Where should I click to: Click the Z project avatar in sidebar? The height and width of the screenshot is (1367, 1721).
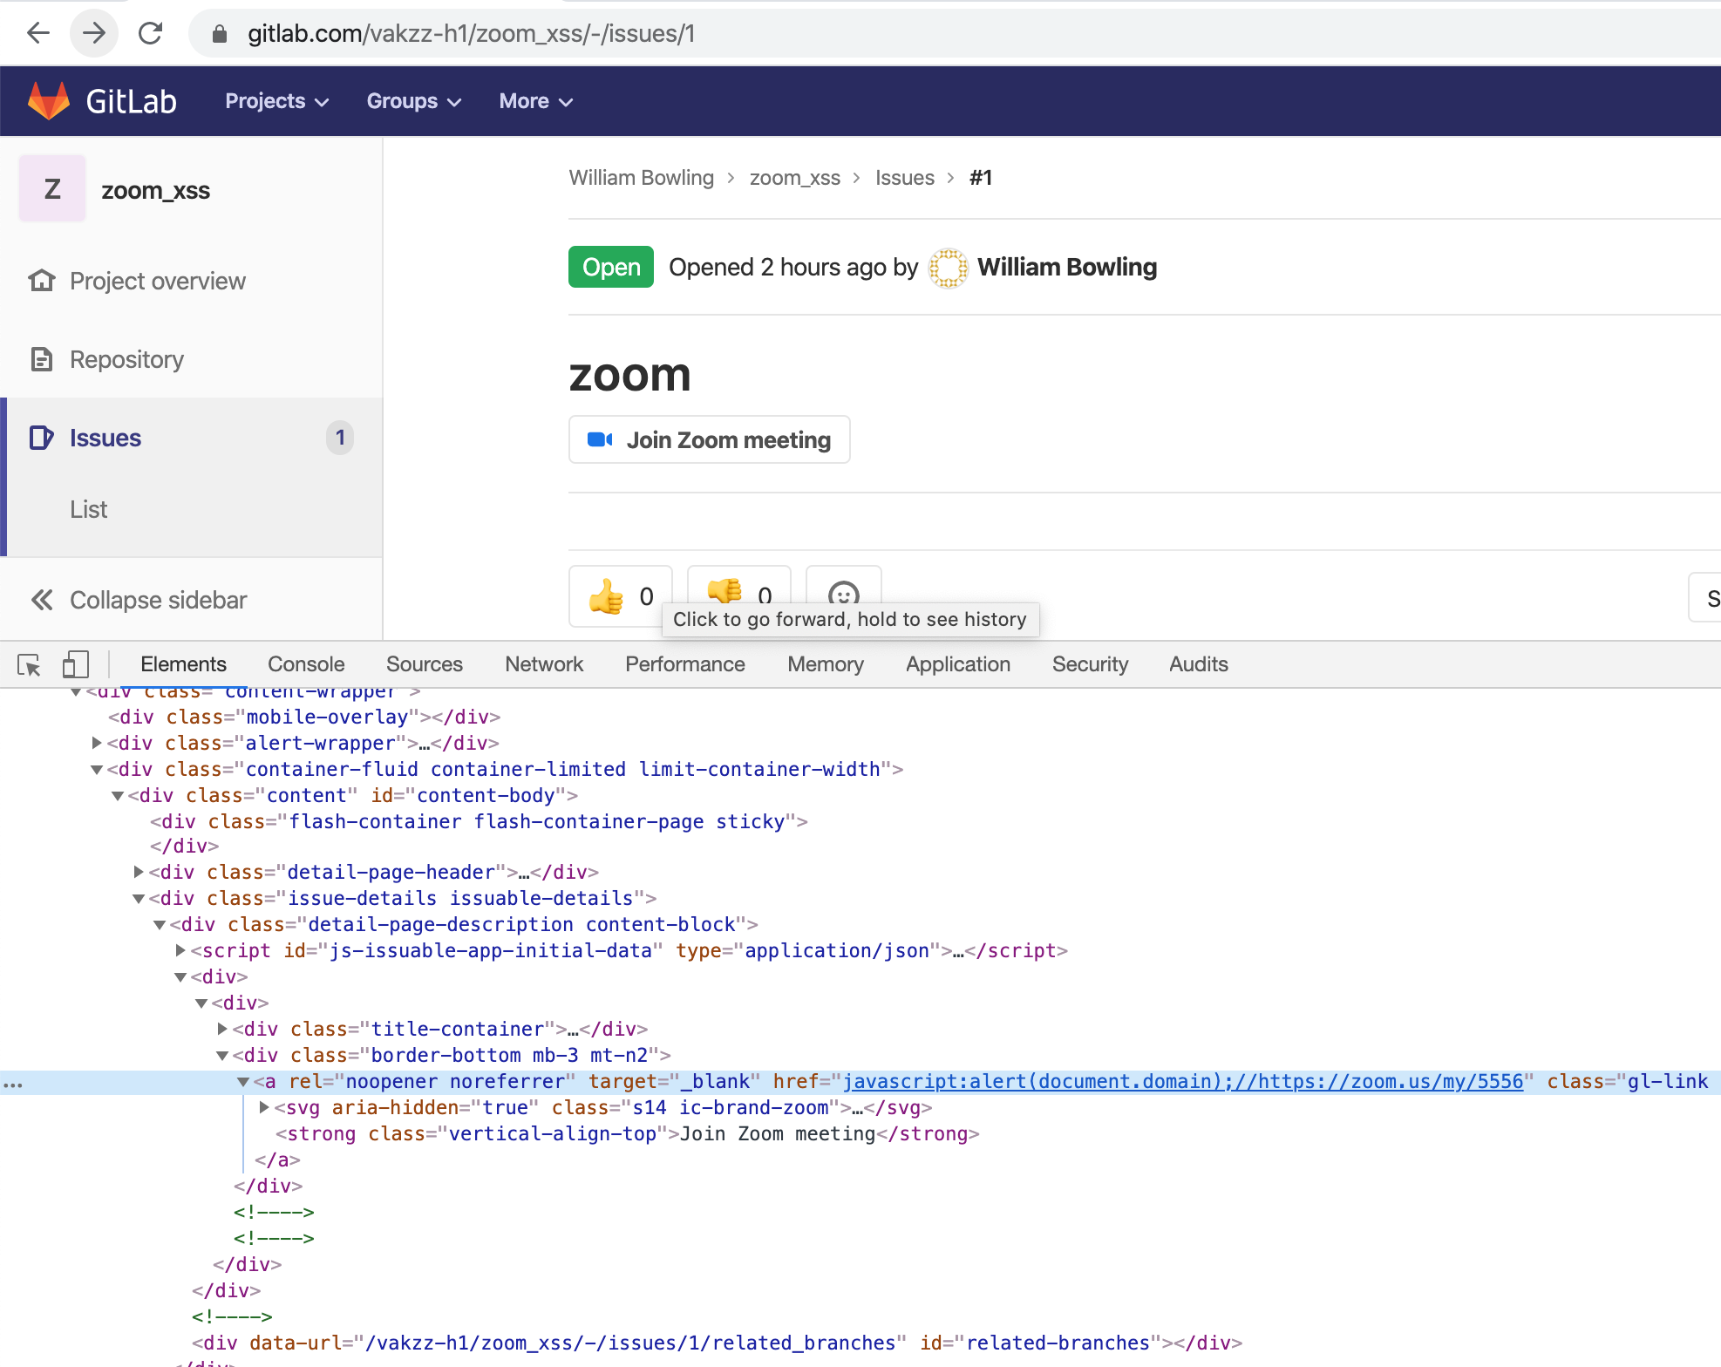[x=52, y=189]
